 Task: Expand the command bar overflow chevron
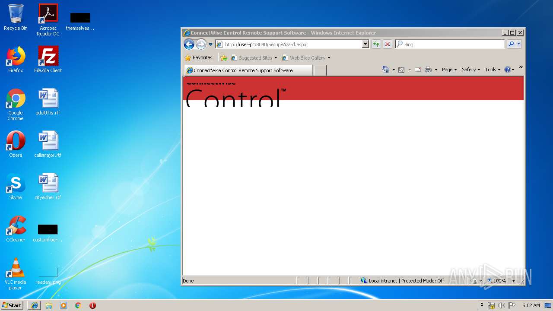[x=521, y=67]
